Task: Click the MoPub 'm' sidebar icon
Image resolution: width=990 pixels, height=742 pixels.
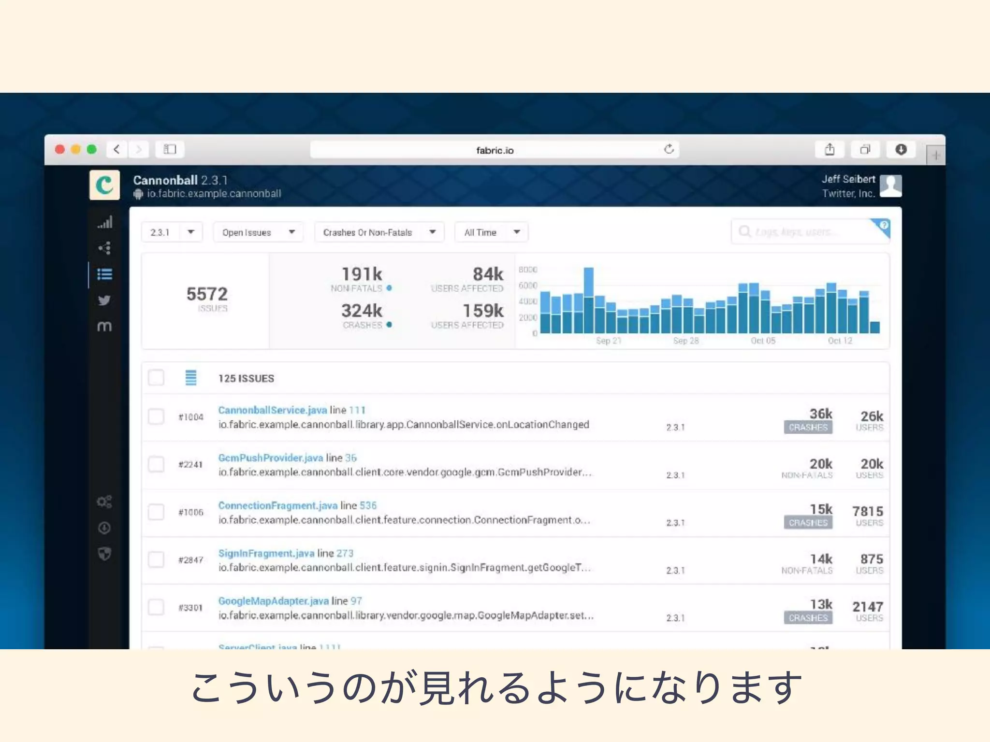Action: coord(104,327)
